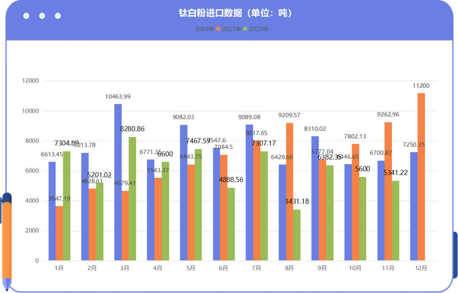Select the green 3月 bar valued 8280.86
The image size is (458, 293).
pyautogui.click(x=132, y=199)
